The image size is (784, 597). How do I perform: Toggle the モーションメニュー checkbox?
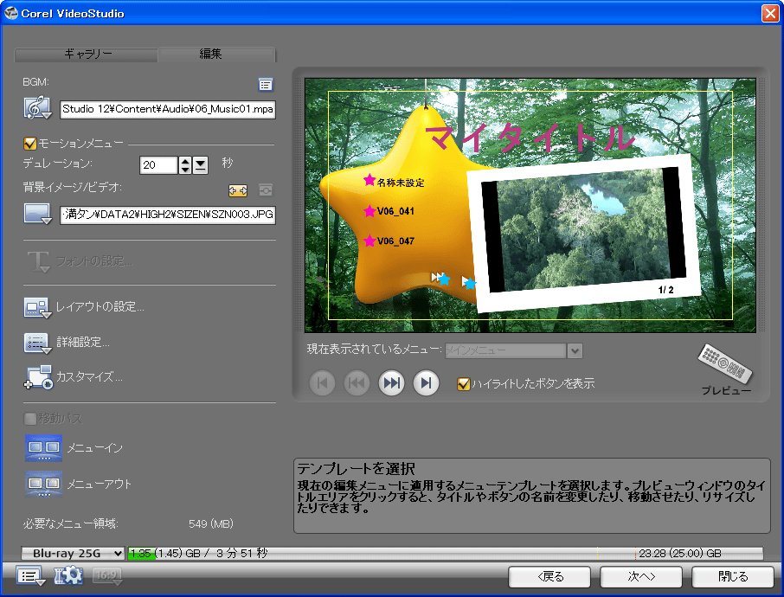point(30,144)
